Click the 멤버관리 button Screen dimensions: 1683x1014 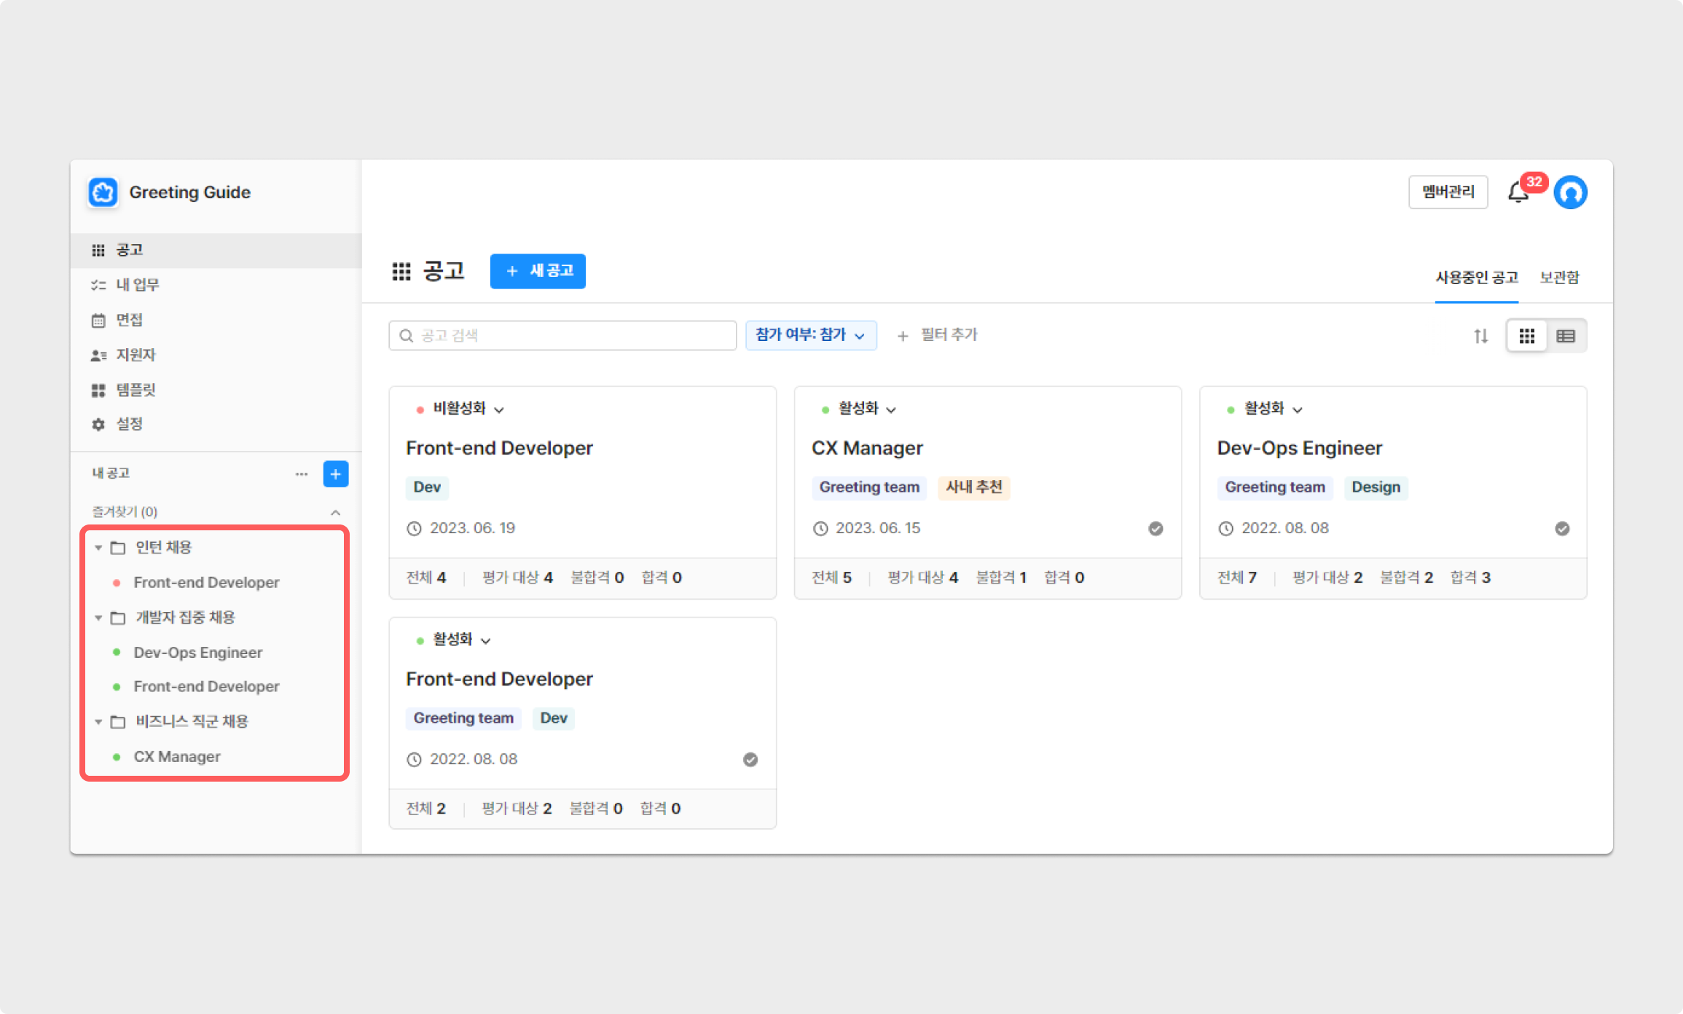tap(1448, 192)
